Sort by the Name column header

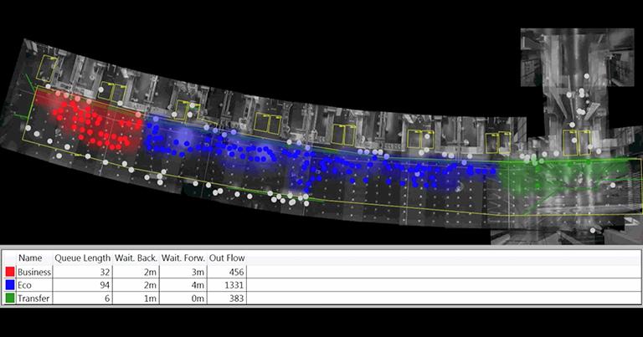pyautogui.click(x=30, y=258)
